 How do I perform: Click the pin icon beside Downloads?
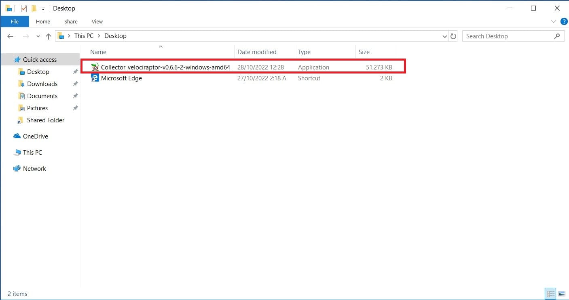(75, 84)
